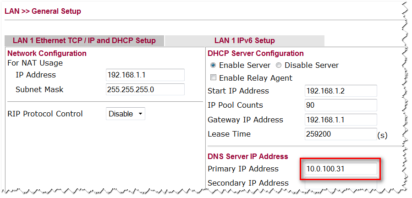
Task: Tick the Enable Relay Agent checkbox
Action: click(x=213, y=78)
